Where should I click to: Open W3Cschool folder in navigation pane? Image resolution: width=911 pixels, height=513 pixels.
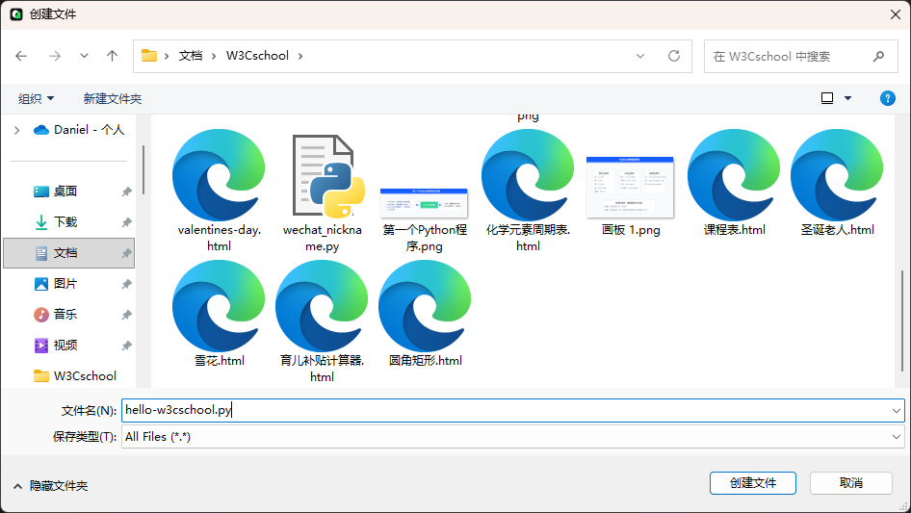(75, 376)
